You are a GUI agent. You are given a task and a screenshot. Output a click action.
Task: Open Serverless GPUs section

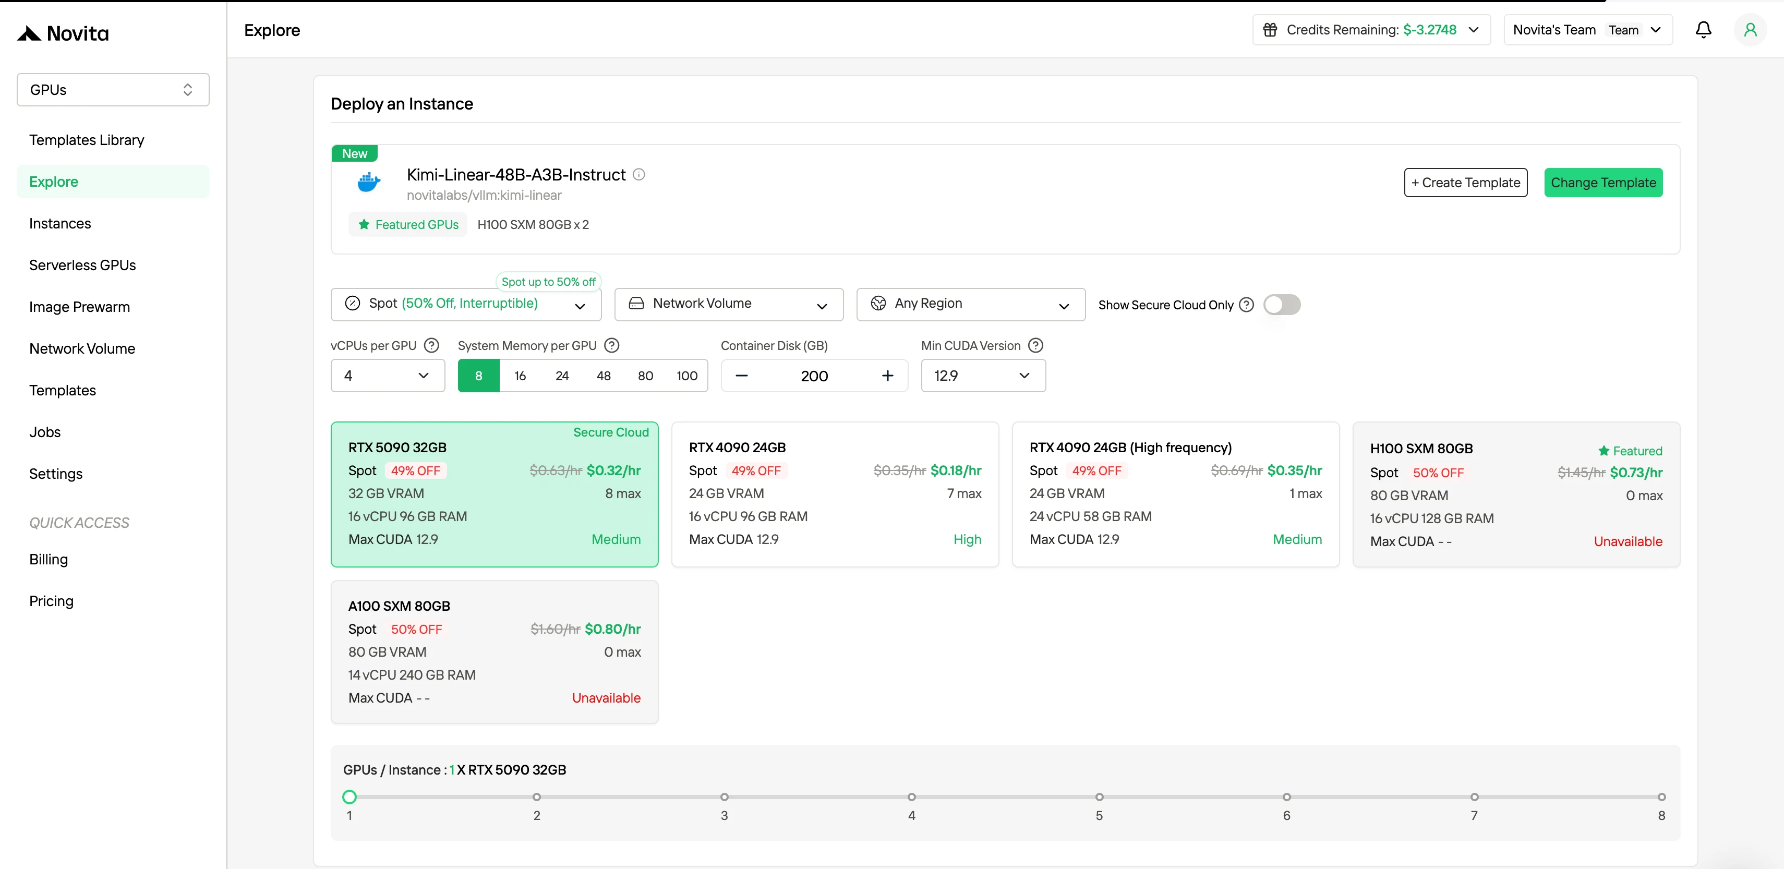[x=113, y=265]
